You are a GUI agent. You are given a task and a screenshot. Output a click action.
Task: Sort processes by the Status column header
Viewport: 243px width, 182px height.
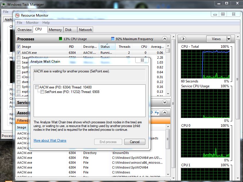pyautogui.click(x=105, y=47)
